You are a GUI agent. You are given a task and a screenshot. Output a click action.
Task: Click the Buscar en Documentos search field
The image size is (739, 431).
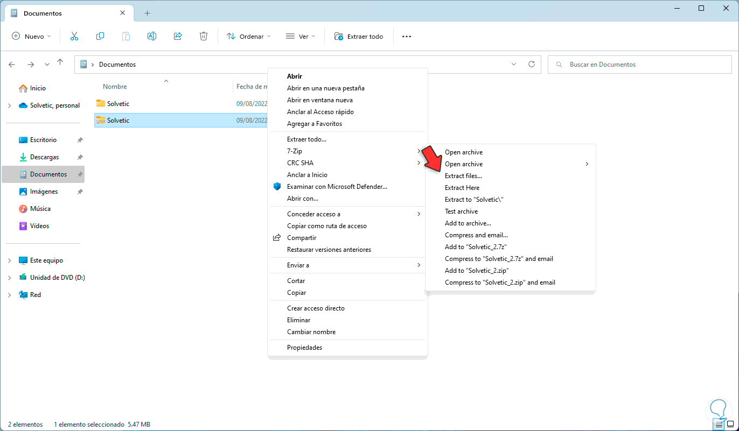(x=640, y=65)
